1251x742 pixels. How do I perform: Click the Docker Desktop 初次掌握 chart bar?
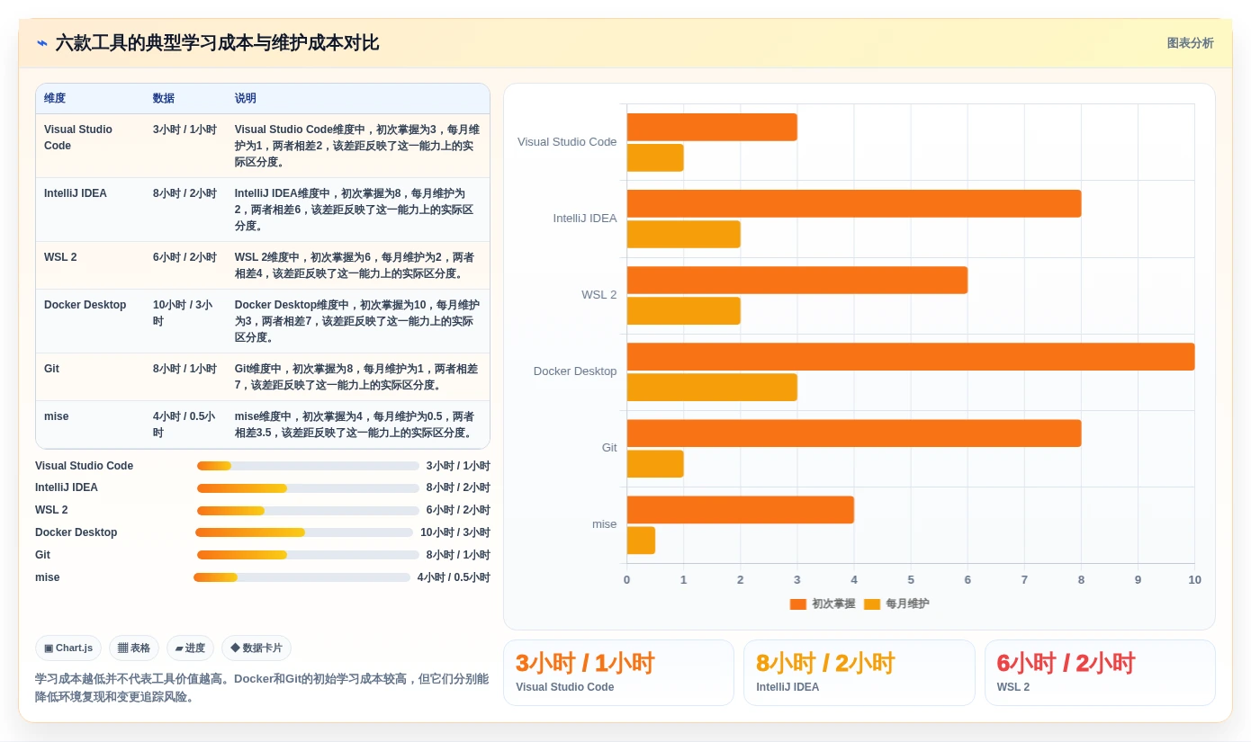[911, 356]
